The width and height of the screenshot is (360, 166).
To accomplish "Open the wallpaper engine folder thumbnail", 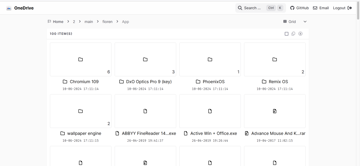I will coord(81,111).
